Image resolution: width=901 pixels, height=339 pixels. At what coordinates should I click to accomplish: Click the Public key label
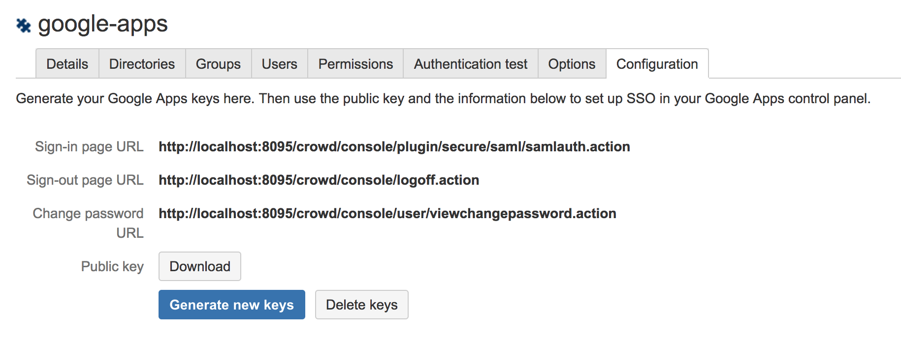pyautogui.click(x=112, y=266)
